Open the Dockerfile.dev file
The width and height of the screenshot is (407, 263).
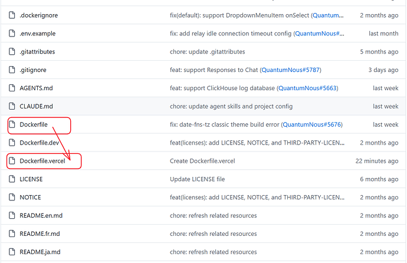(x=40, y=143)
